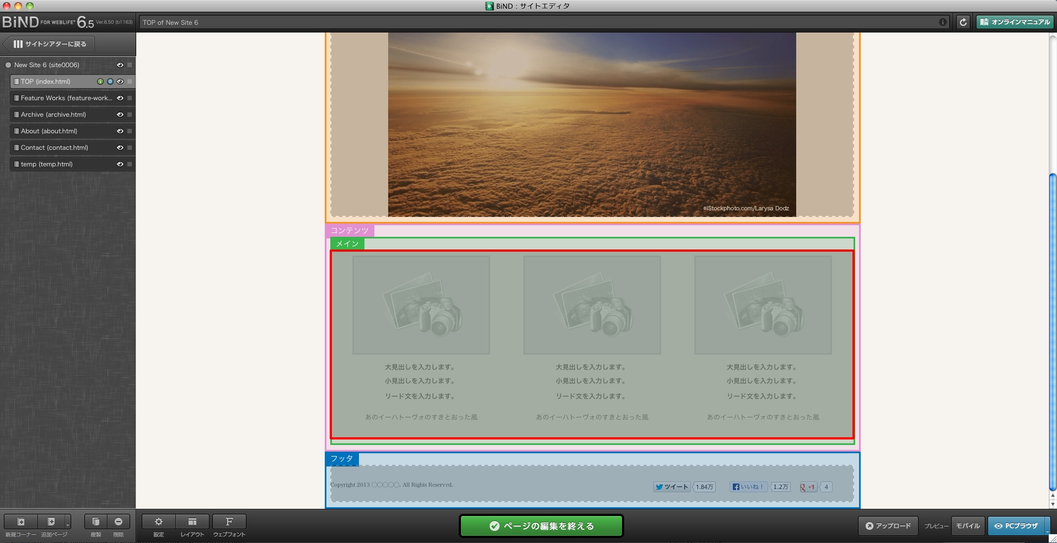
Task: Click the scrollbar down arrow
Action: pos(1053,504)
